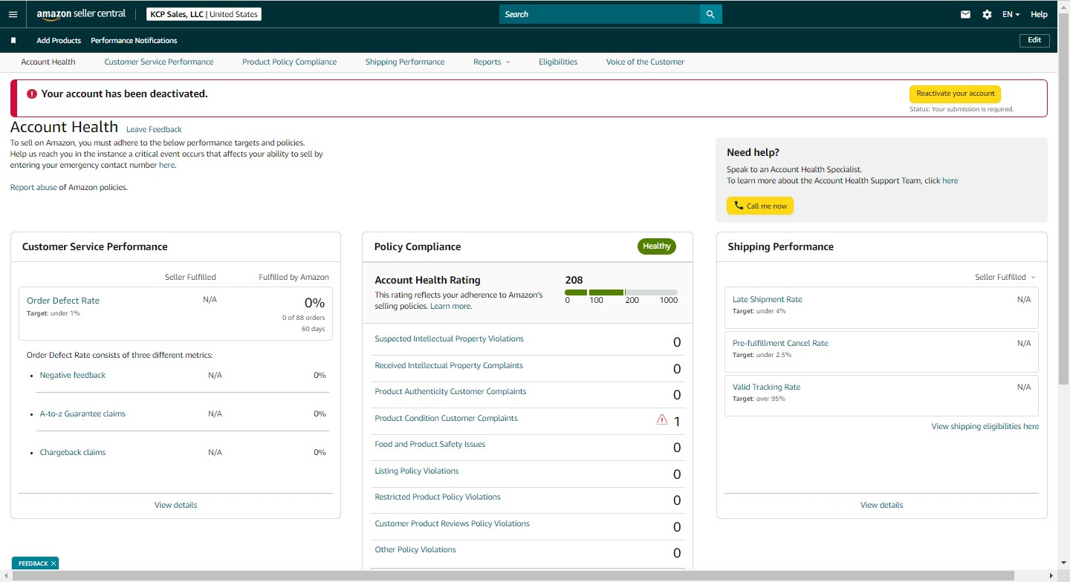This screenshot has height=582, width=1070.
Task: Focus the Search input field
Action: [600, 14]
